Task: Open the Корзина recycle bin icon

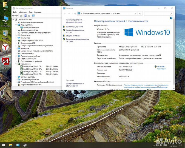Action: pos(5,34)
